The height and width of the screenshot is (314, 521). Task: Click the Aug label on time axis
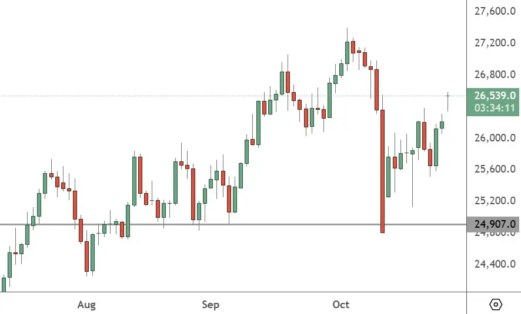86,305
